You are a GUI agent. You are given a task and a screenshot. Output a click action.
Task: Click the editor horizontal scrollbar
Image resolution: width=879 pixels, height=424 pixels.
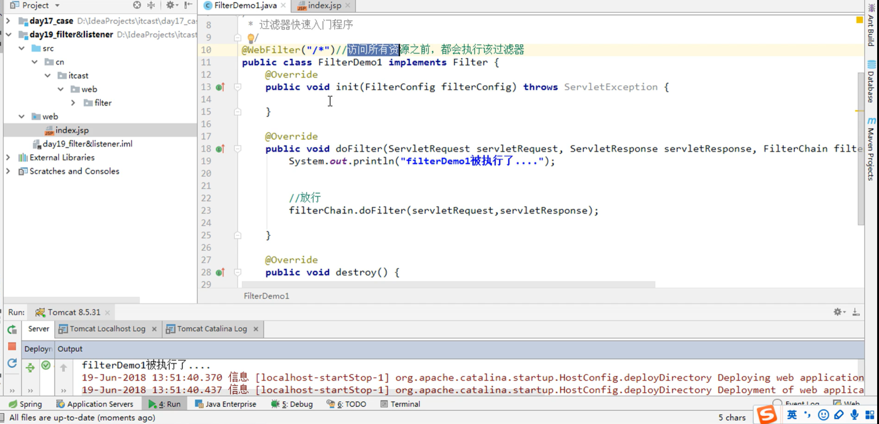pos(448,284)
